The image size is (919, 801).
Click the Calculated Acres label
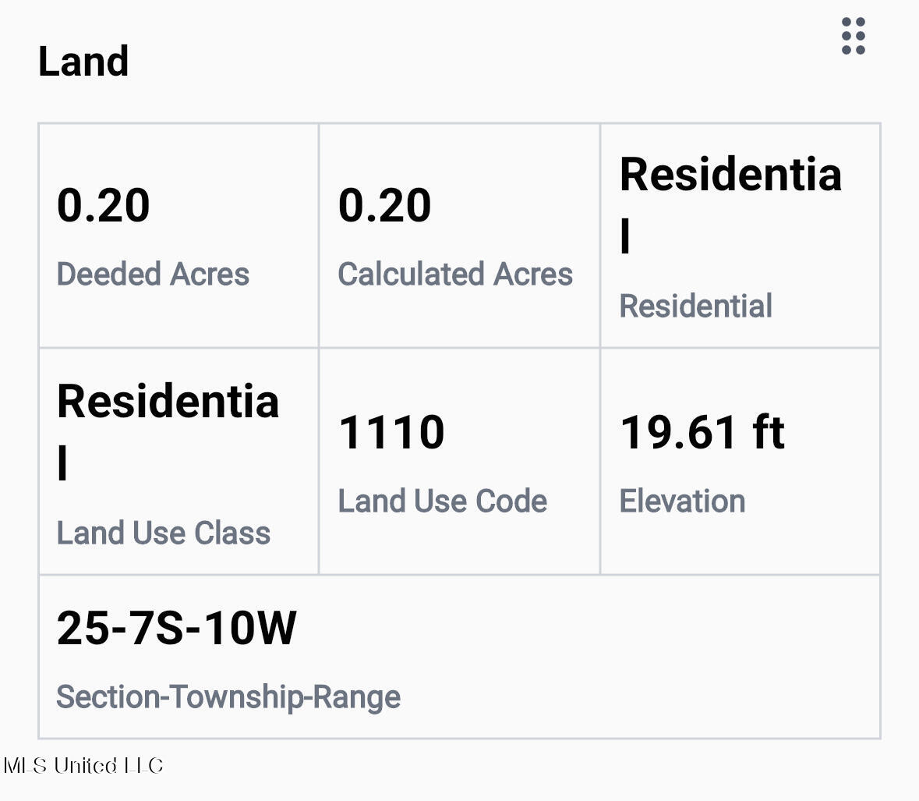click(x=455, y=274)
